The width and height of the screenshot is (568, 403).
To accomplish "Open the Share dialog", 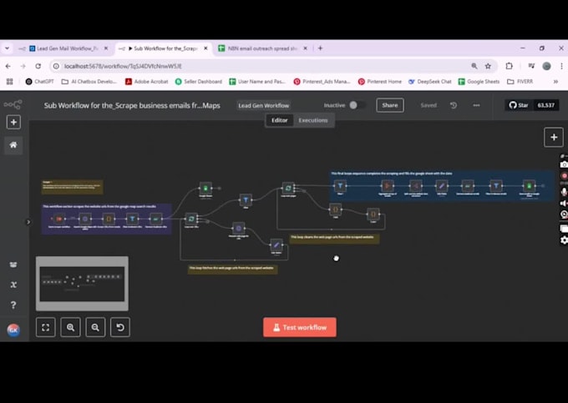I will pyautogui.click(x=389, y=105).
